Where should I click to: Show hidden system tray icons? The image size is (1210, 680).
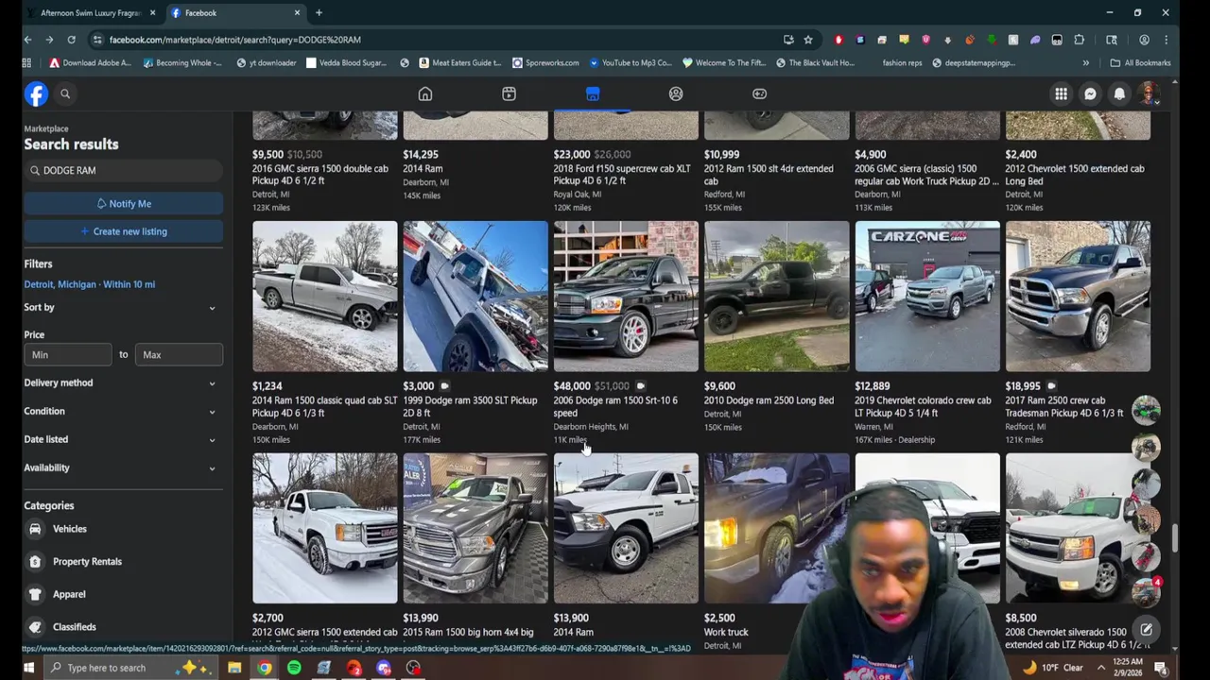1100,668
